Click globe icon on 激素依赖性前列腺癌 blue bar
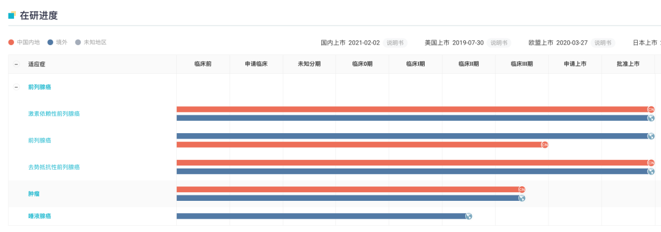 click(651, 118)
